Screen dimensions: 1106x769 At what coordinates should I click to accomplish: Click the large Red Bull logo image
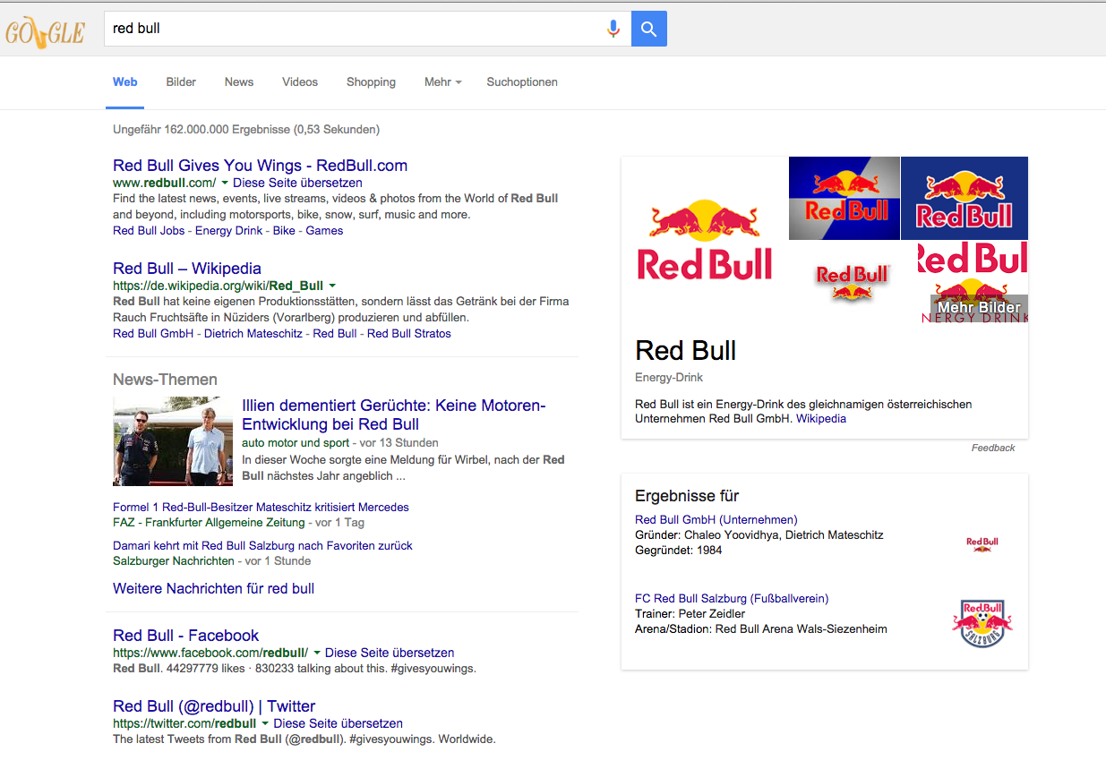[x=705, y=240]
